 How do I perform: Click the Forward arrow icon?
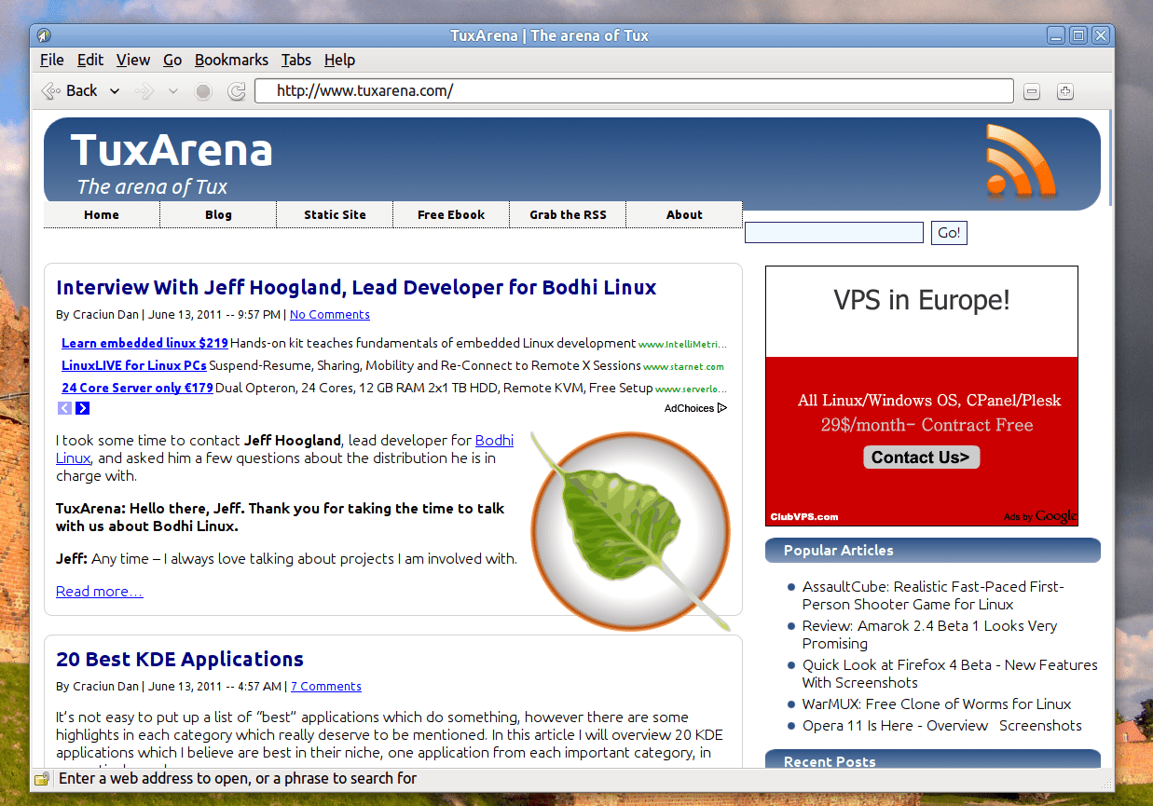point(144,91)
